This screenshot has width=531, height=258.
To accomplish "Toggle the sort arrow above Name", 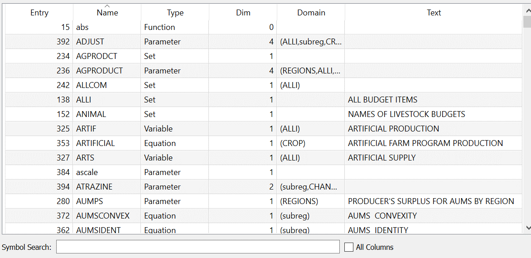I will pyautogui.click(x=107, y=6).
